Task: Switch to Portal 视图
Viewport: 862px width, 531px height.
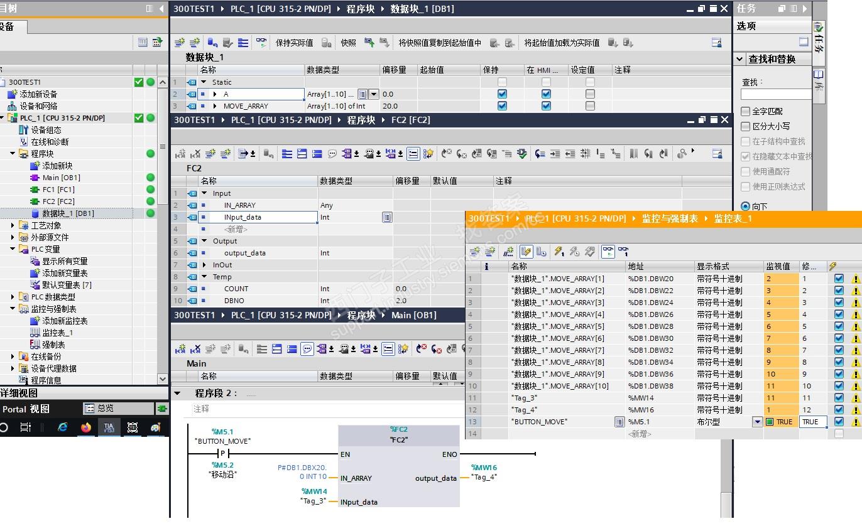Action: [x=26, y=409]
